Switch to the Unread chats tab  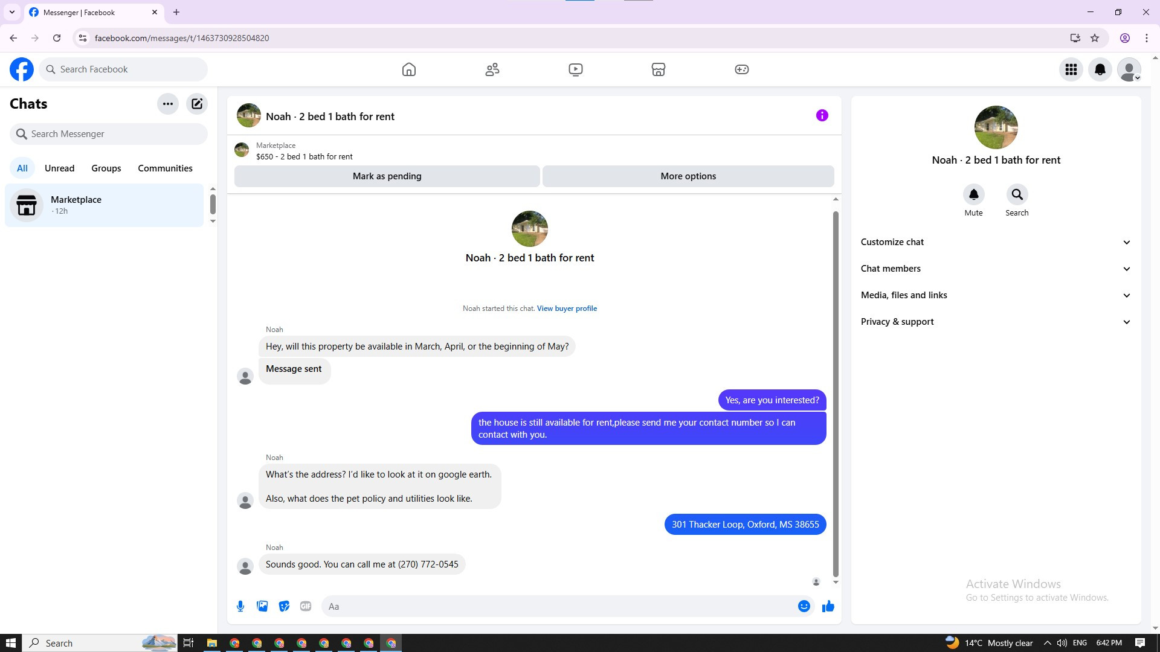tap(59, 168)
